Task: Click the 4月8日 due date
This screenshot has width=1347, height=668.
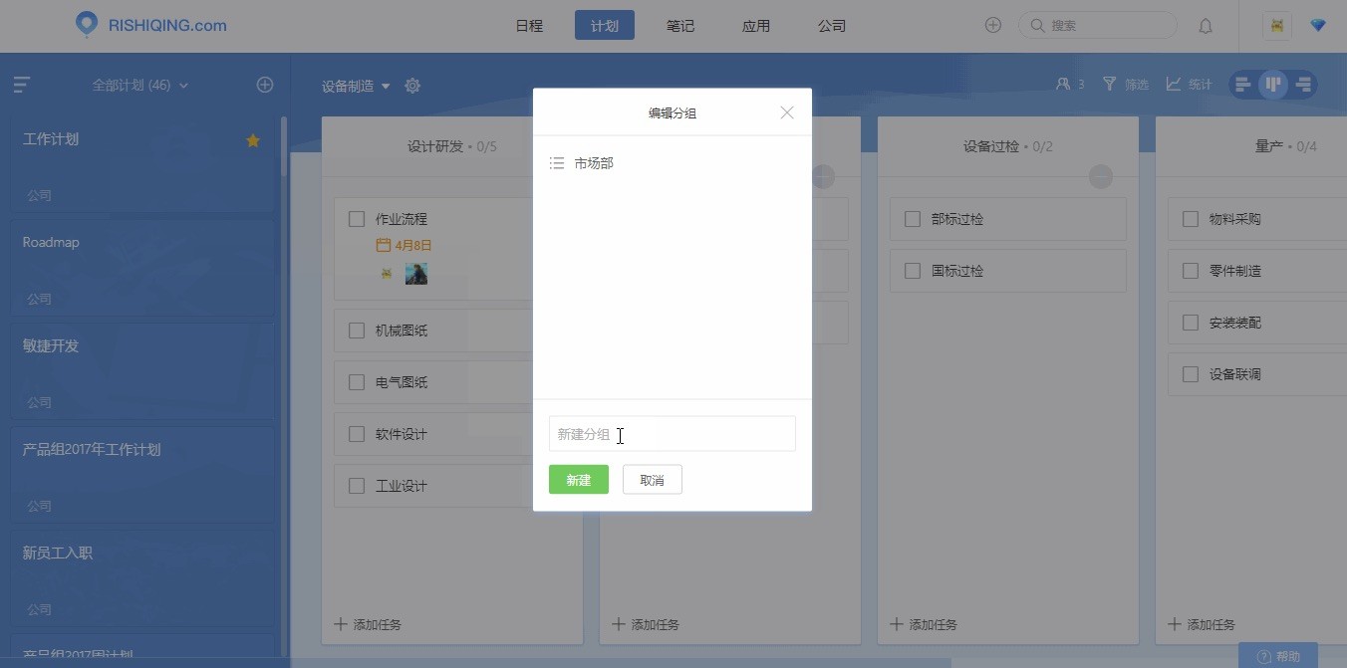Action: (412, 245)
